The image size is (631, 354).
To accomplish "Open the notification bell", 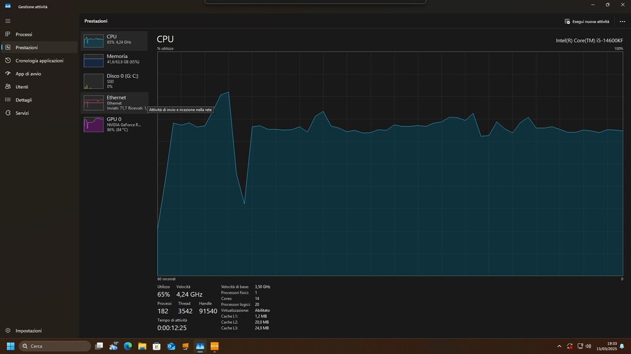I will pyautogui.click(x=622, y=346).
